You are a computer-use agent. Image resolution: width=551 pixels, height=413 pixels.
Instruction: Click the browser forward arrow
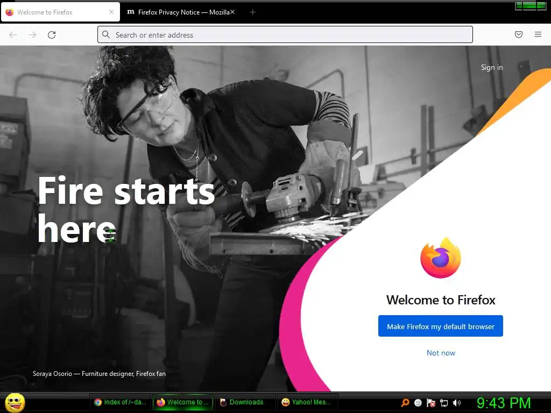point(32,35)
